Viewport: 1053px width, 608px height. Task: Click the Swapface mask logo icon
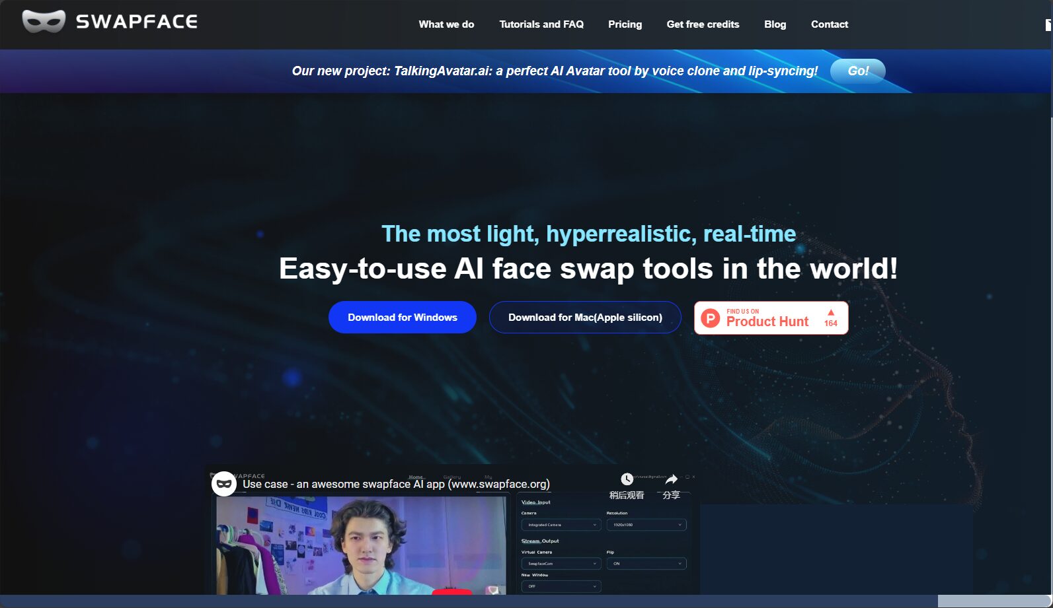point(44,22)
